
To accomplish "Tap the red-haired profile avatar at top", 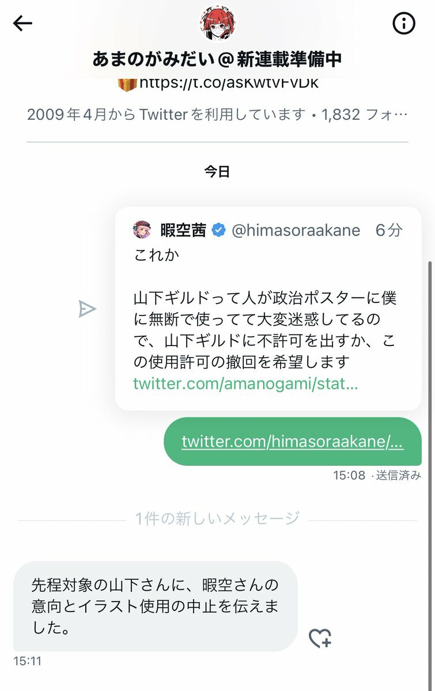I will tap(218, 23).
